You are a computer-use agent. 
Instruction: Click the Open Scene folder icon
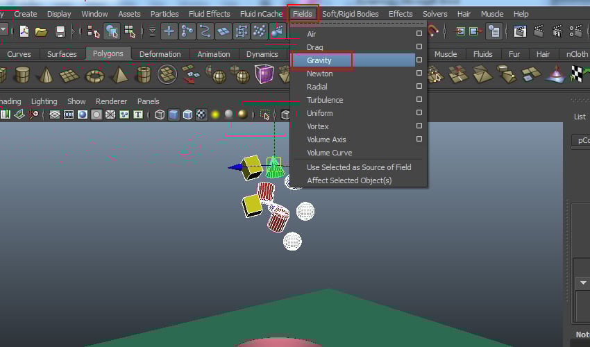41,32
